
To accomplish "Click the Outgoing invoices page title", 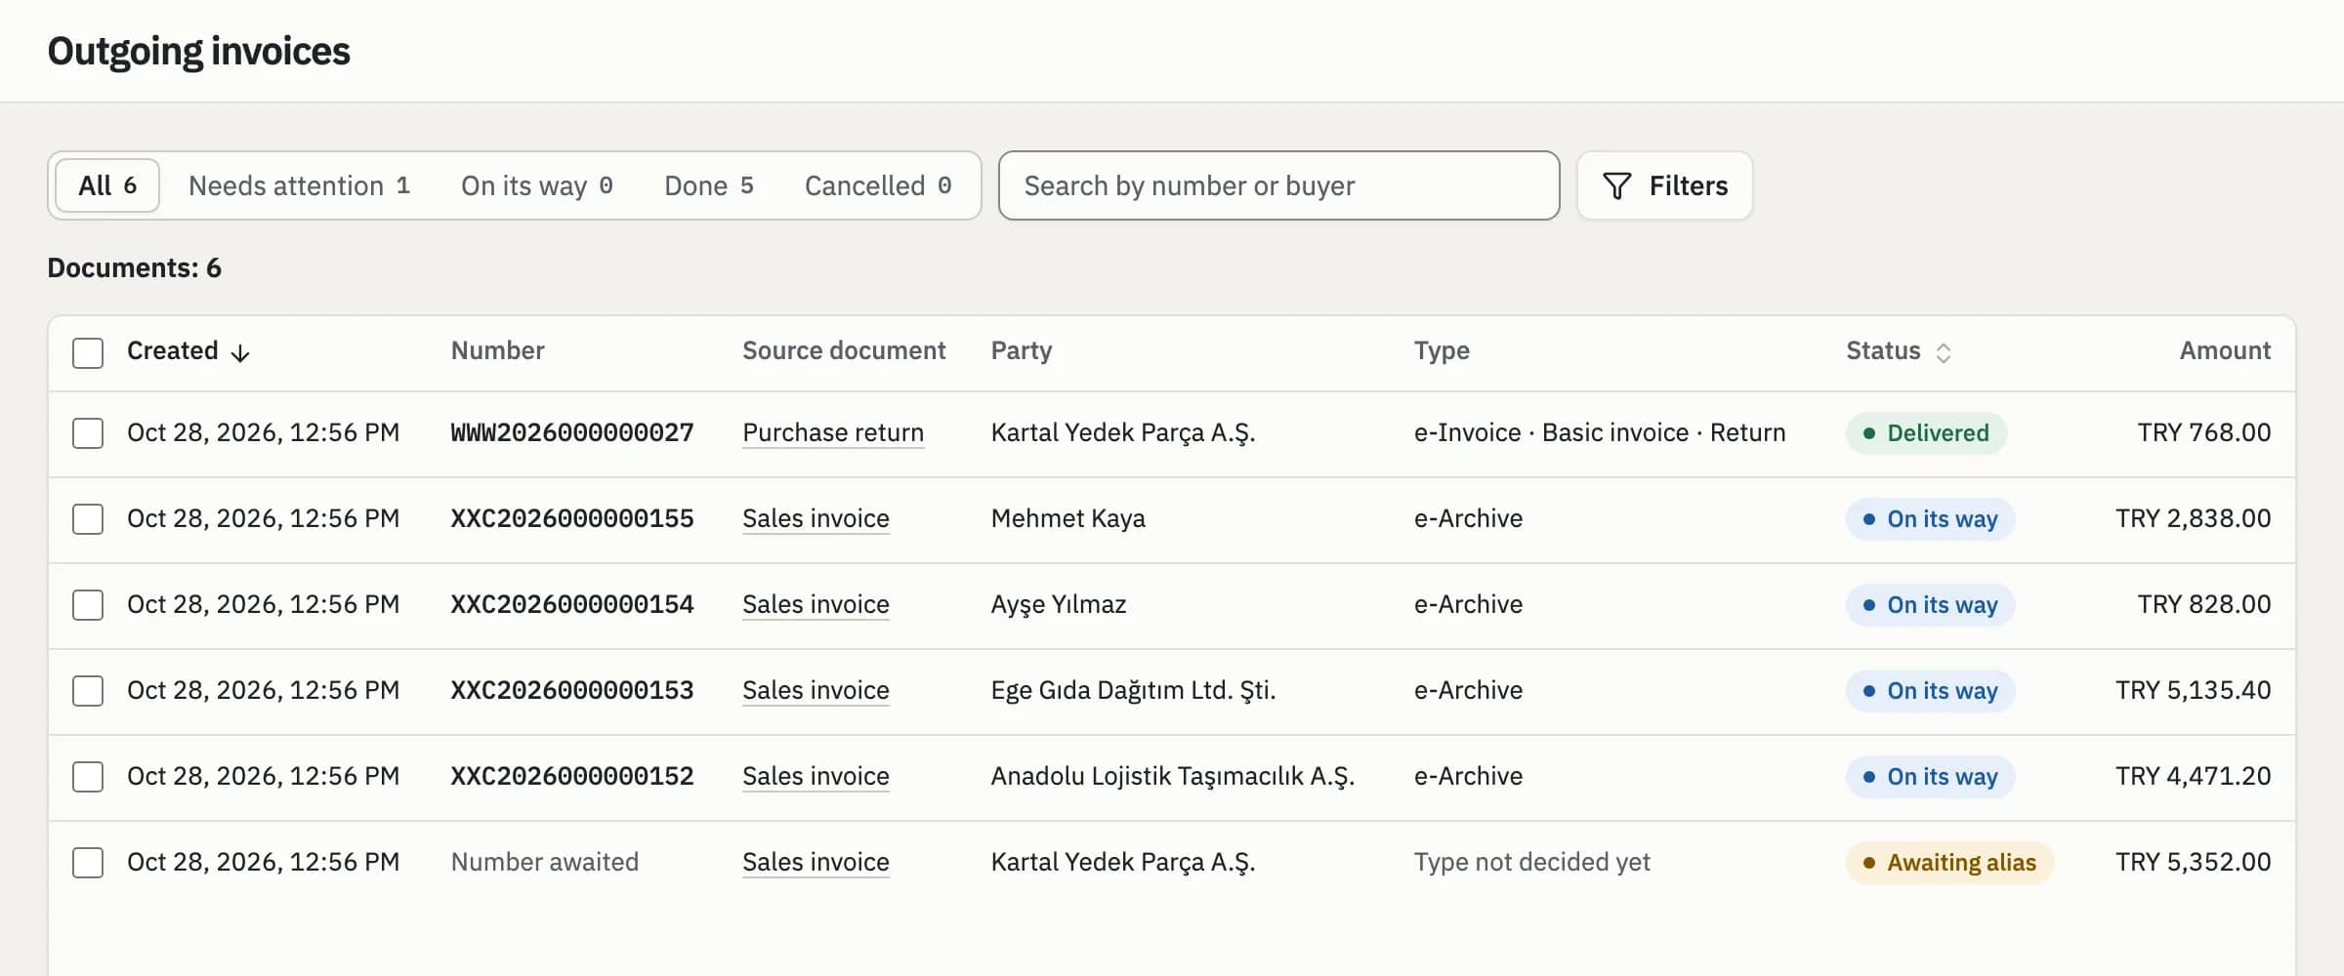I will point(199,51).
